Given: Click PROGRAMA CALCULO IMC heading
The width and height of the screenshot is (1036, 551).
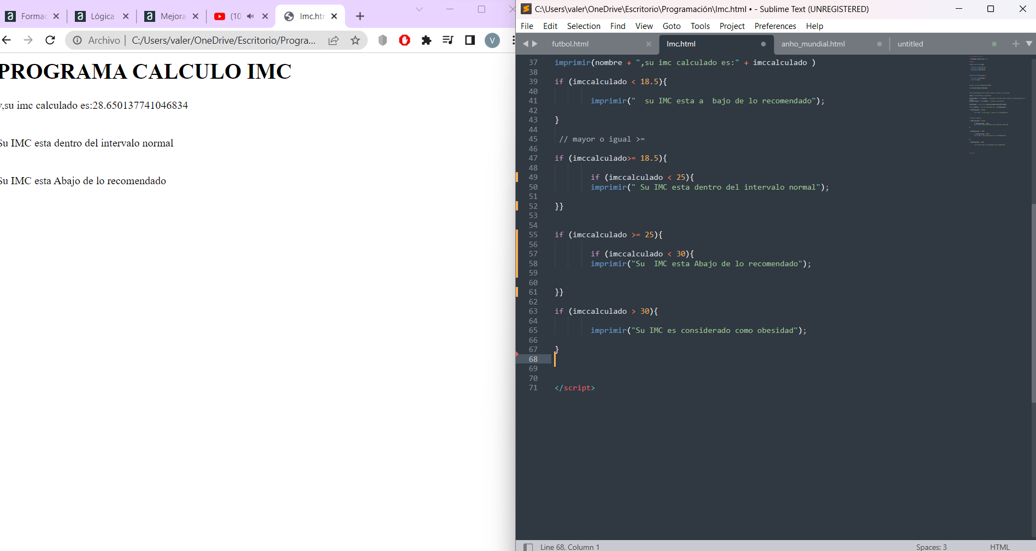Looking at the screenshot, I should point(145,71).
